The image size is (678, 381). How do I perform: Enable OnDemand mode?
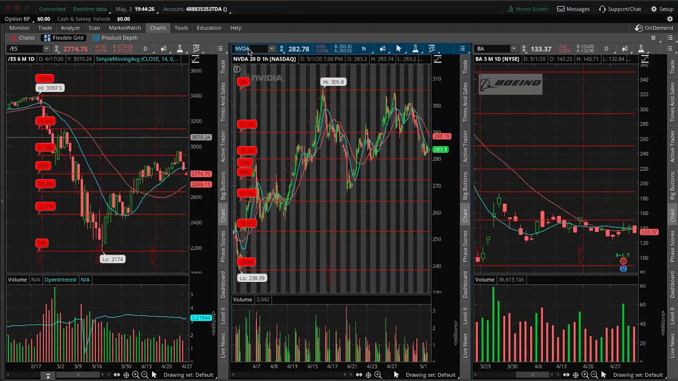655,28
